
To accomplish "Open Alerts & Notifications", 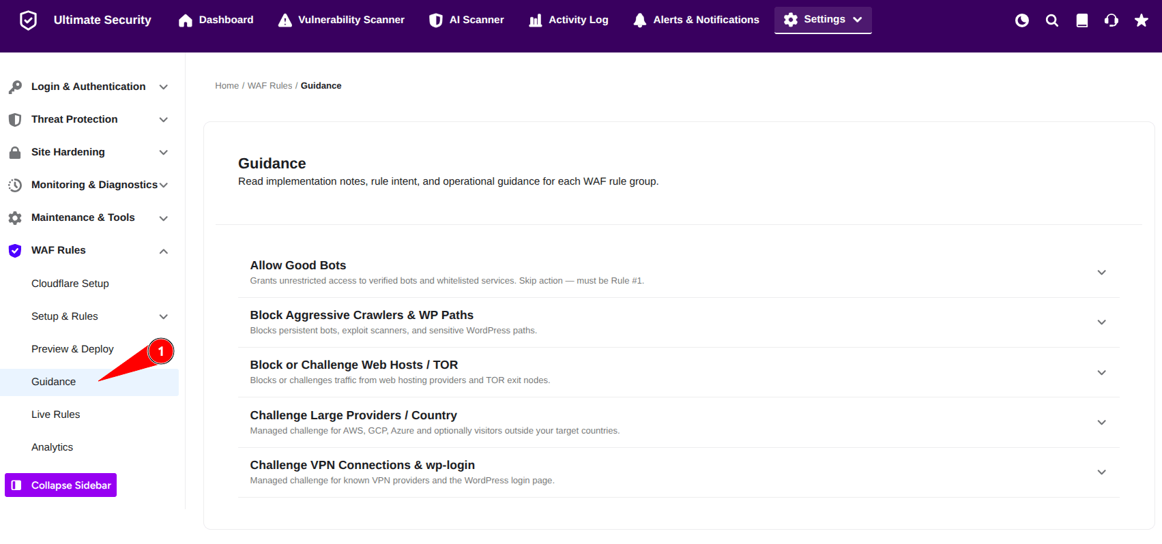I will [x=696, y=20].
